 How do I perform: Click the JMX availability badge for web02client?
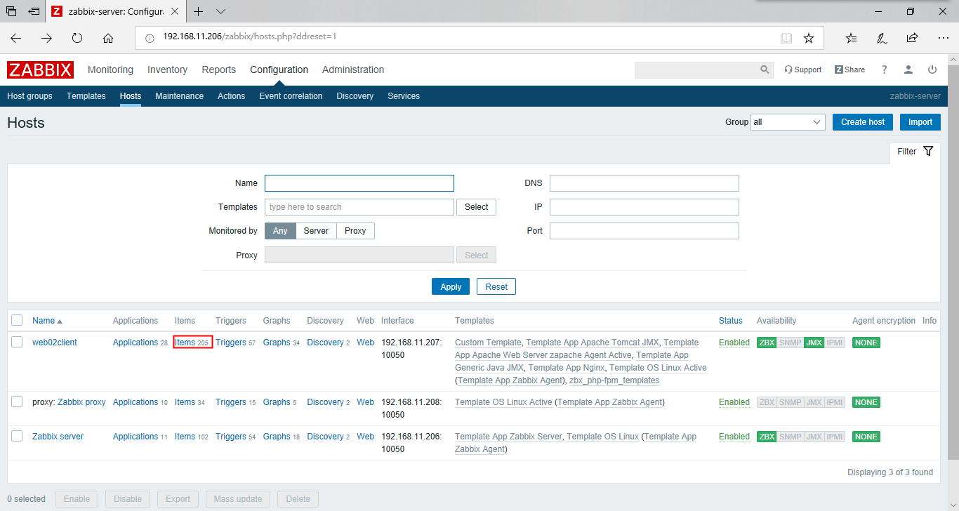(814, 343)
